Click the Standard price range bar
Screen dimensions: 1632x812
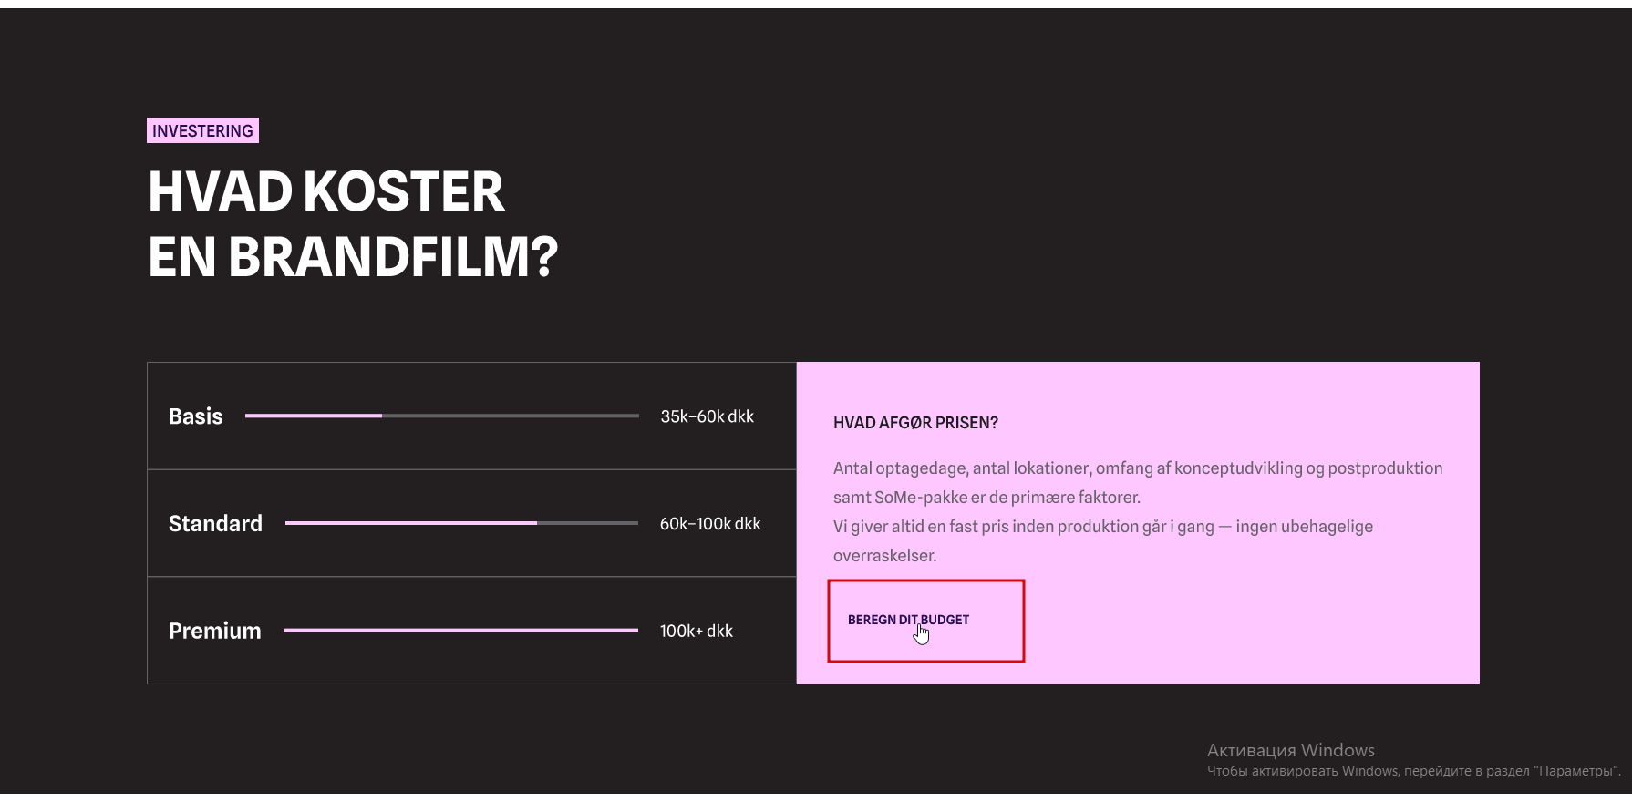461,524
